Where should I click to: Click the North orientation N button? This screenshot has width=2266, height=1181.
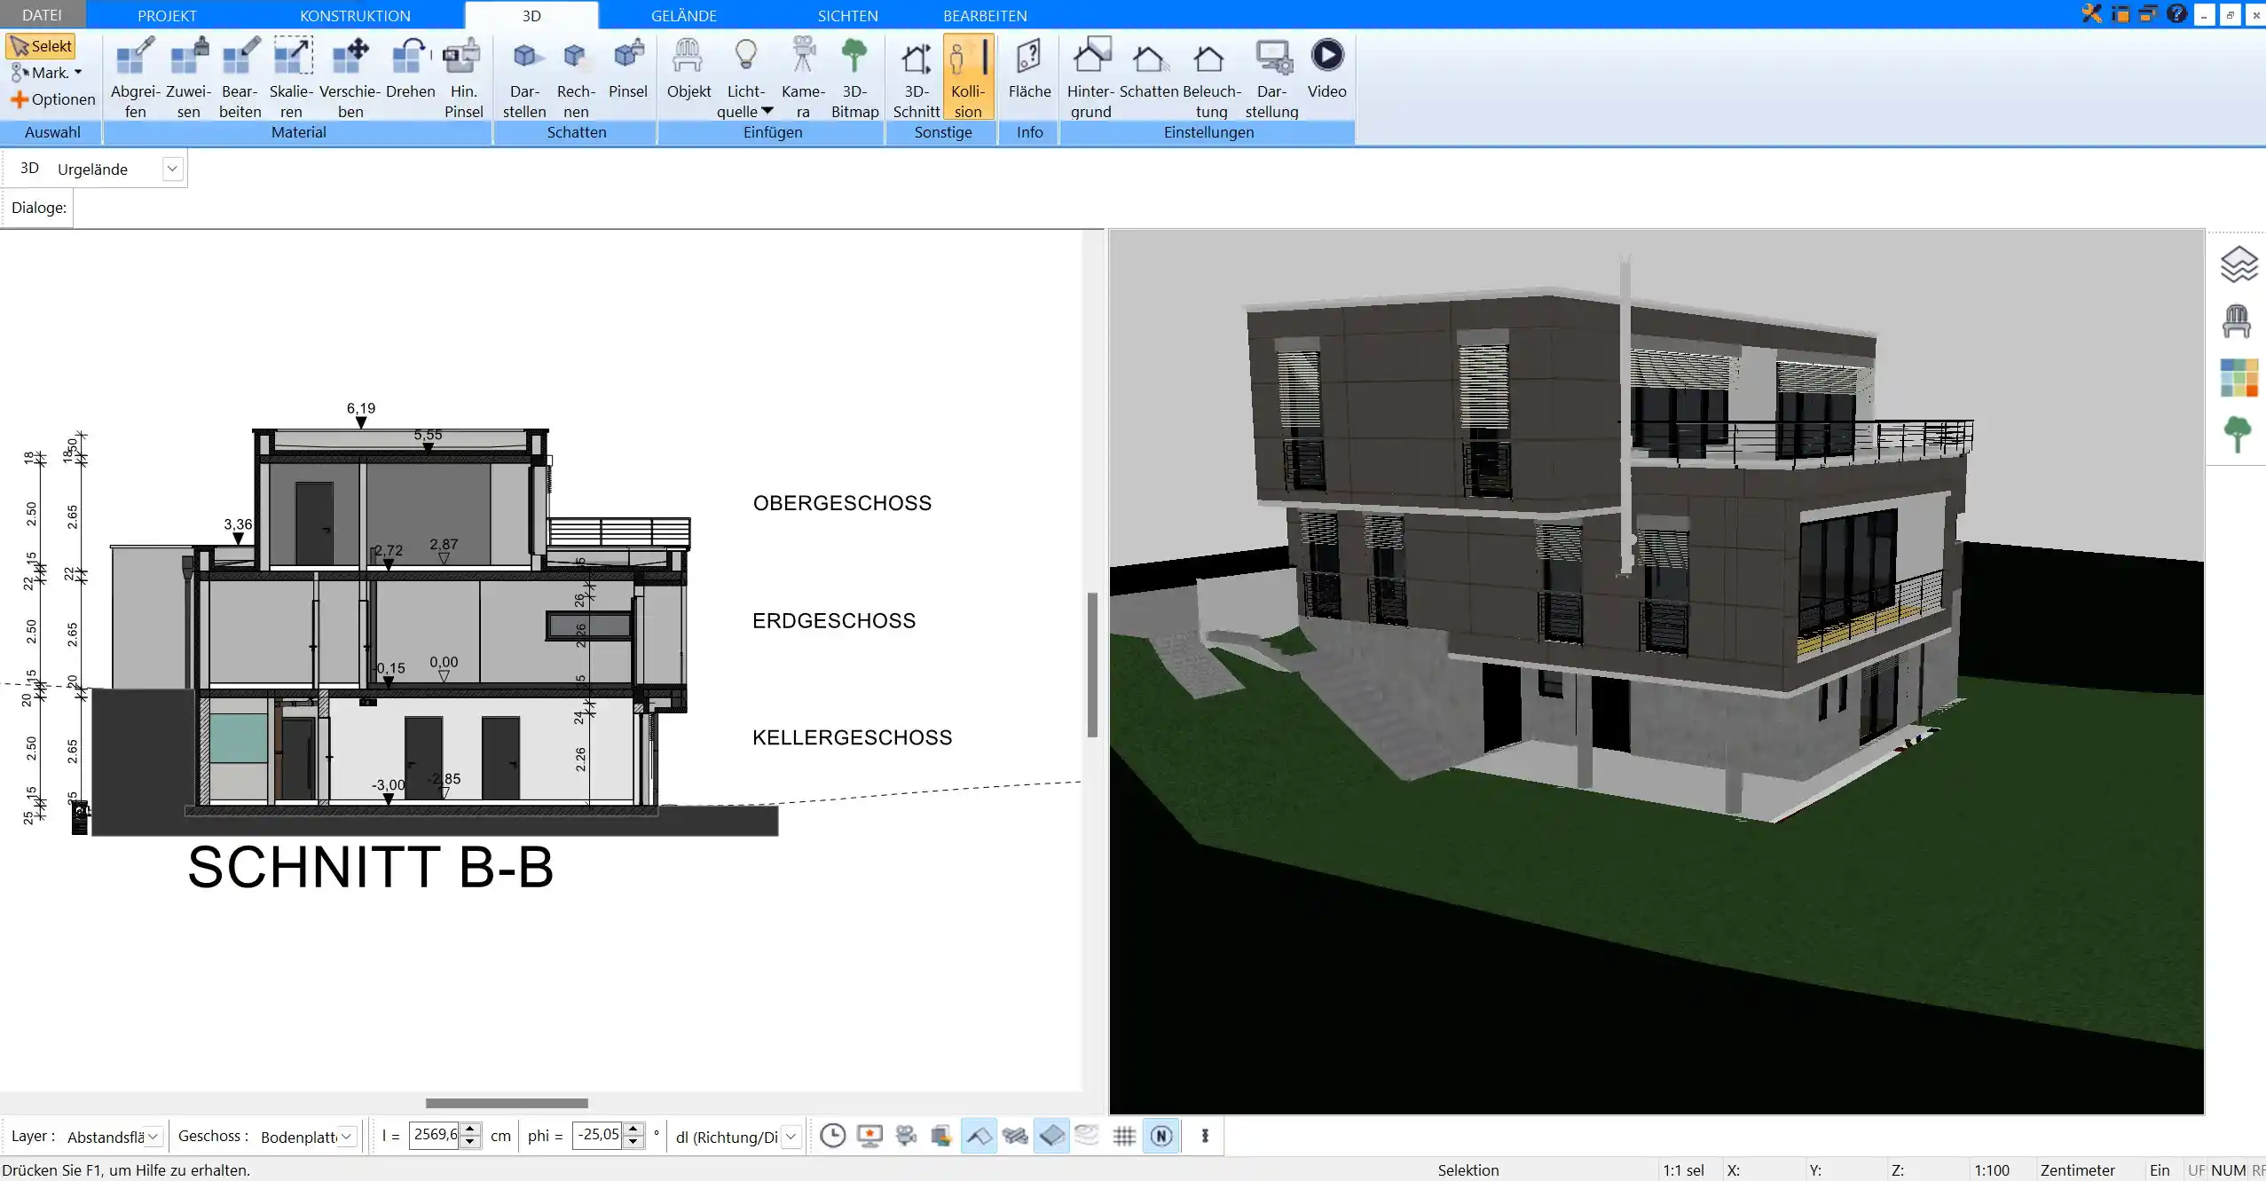[1161, 1135]
